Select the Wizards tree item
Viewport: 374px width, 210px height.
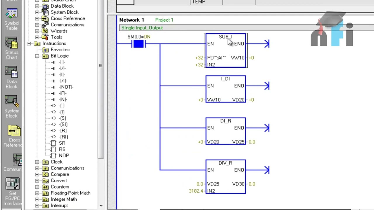tap(59, 31)
